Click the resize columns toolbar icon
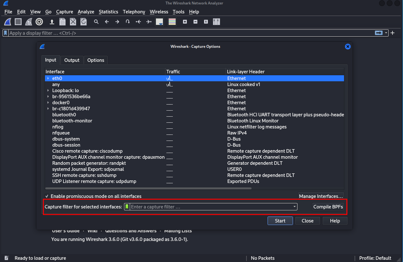Image resolution: width=403 pixels, height=262 pixels. pyautogui.click(x=216, y=22)
